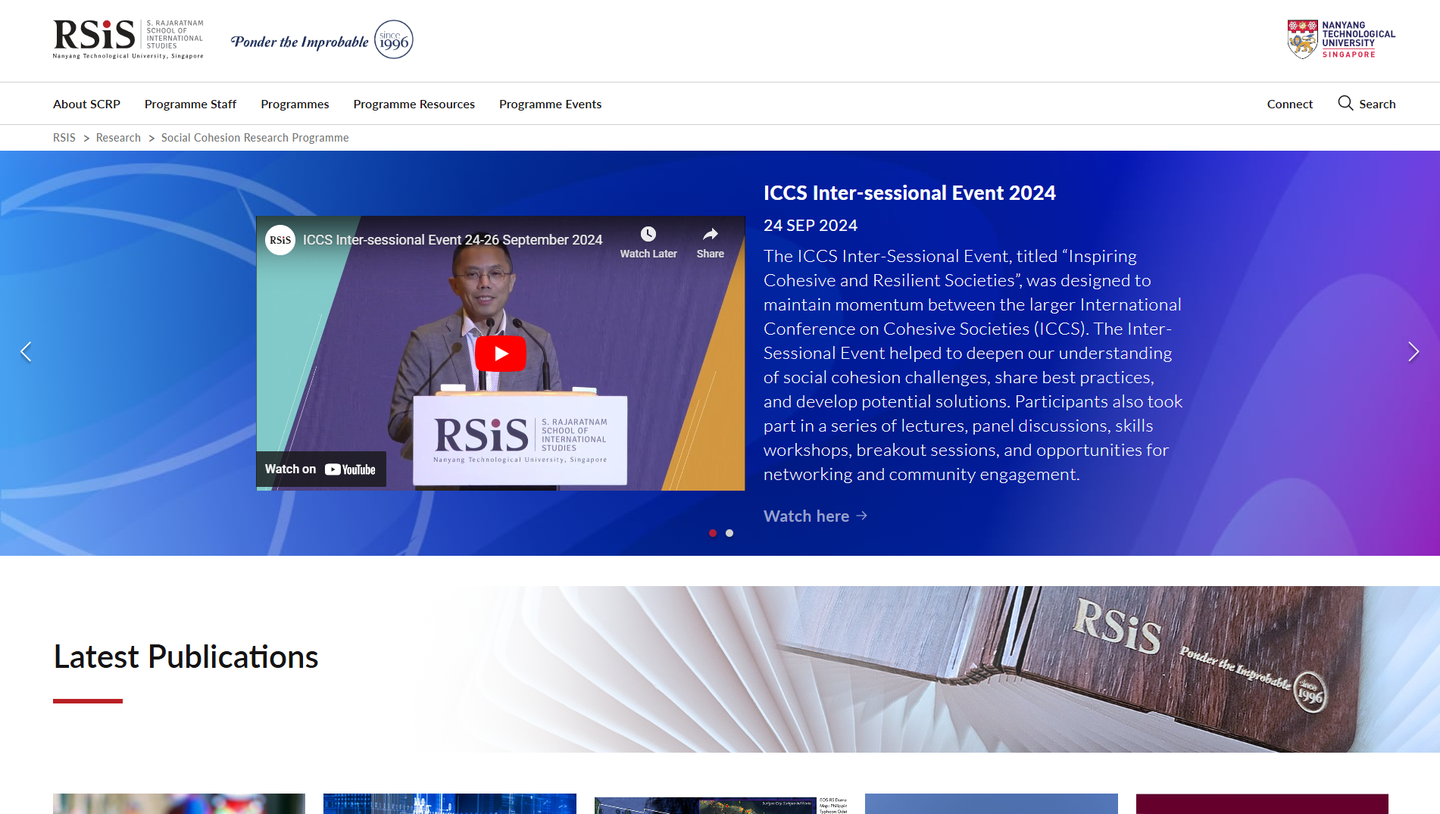Open the Programme Staff menu
Image resolution: width=1440 pixels, height=814 pixels.
click(190, 104)
